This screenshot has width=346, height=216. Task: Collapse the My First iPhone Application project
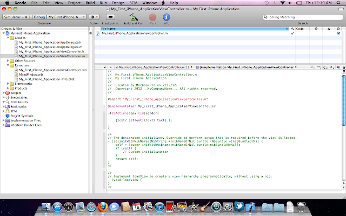point(4,33)
